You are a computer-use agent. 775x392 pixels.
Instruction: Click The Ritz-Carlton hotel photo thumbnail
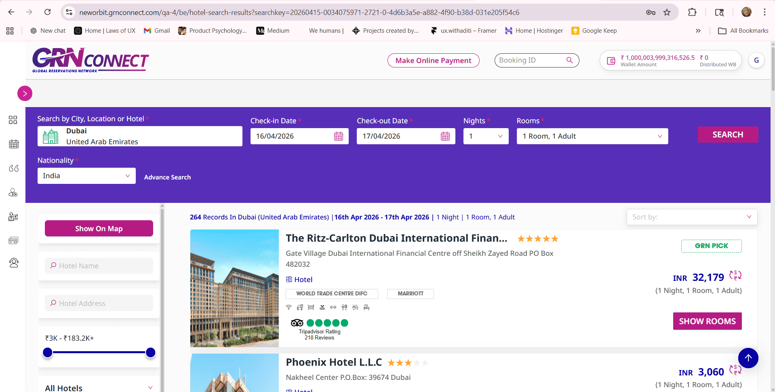[234, 288]
